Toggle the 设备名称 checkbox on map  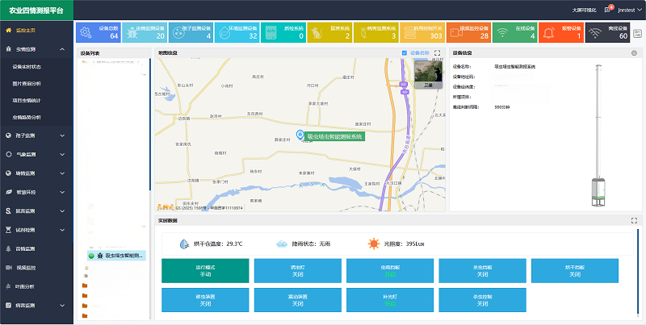(405, 53)
